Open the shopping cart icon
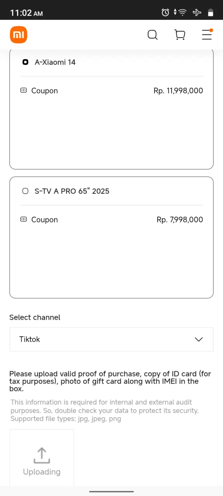 click(180, 35)
